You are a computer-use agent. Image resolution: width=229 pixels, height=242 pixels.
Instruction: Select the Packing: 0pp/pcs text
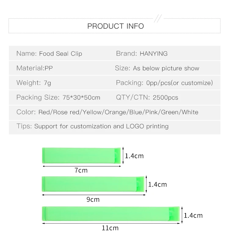[164, 83]
